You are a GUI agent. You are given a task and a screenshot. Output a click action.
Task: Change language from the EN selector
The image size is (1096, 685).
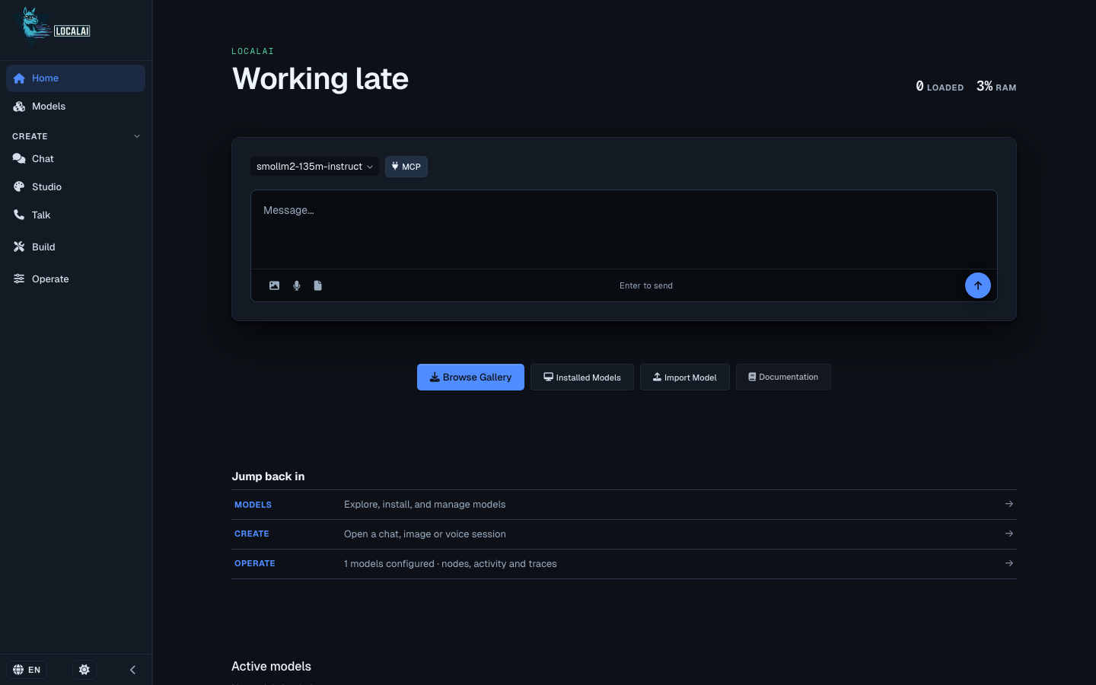(x=27, y=670)
